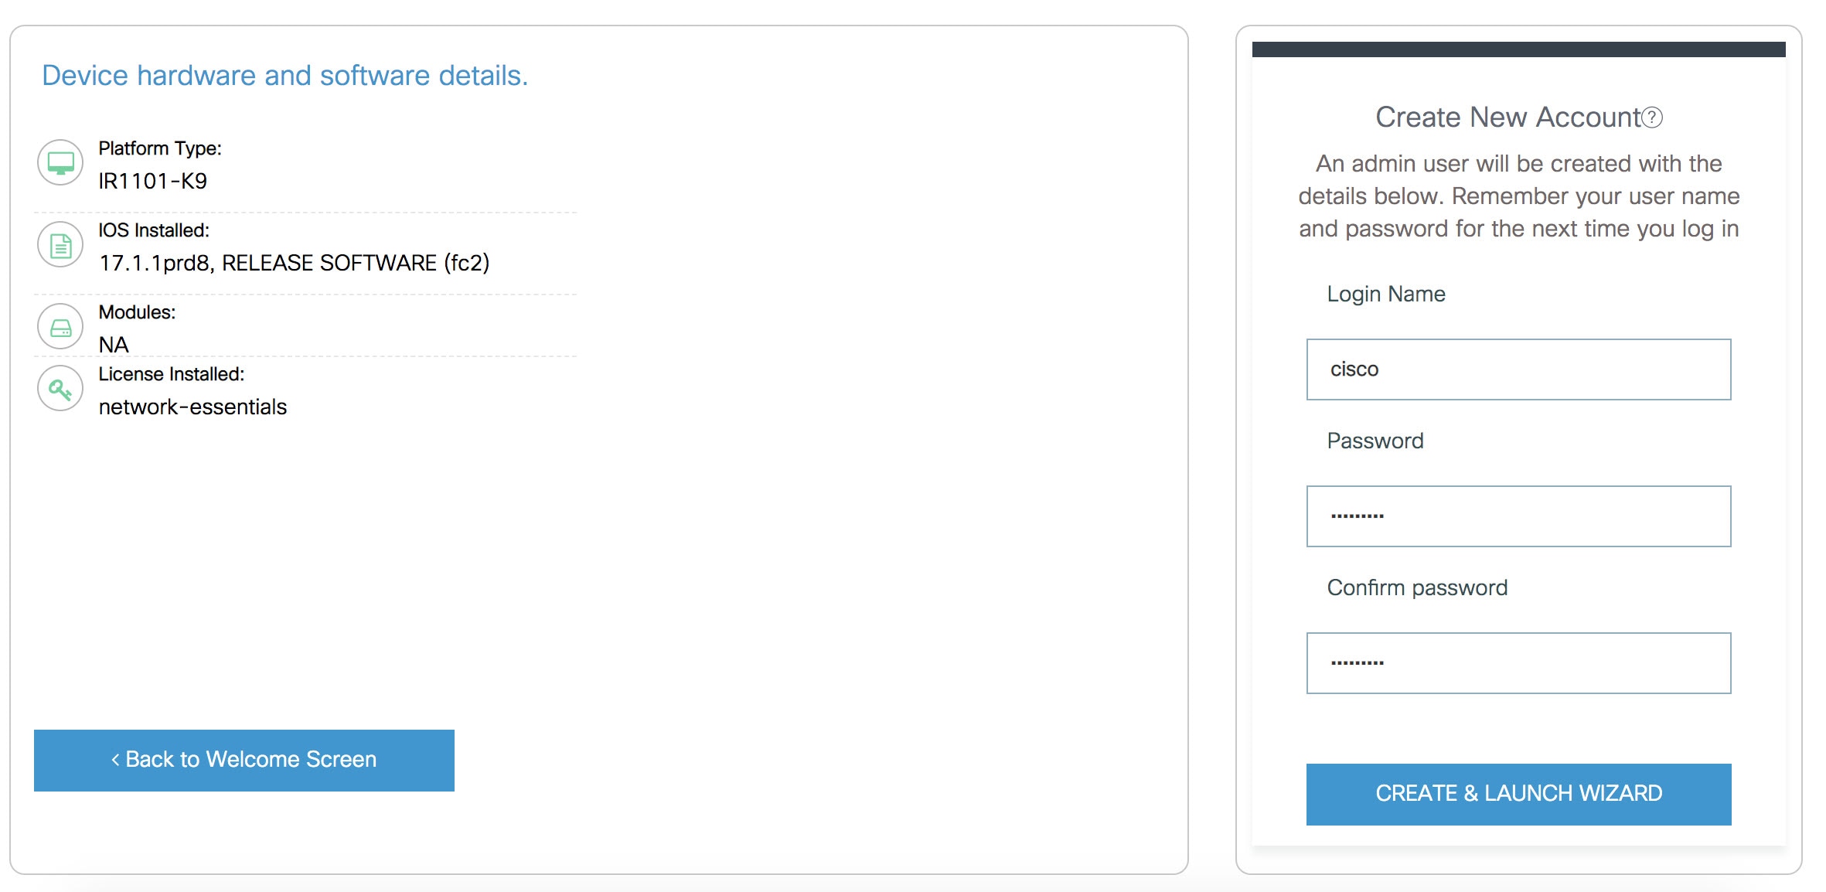Click the License Installed key icon
1826x892 pixels.
tap(60, 389)
